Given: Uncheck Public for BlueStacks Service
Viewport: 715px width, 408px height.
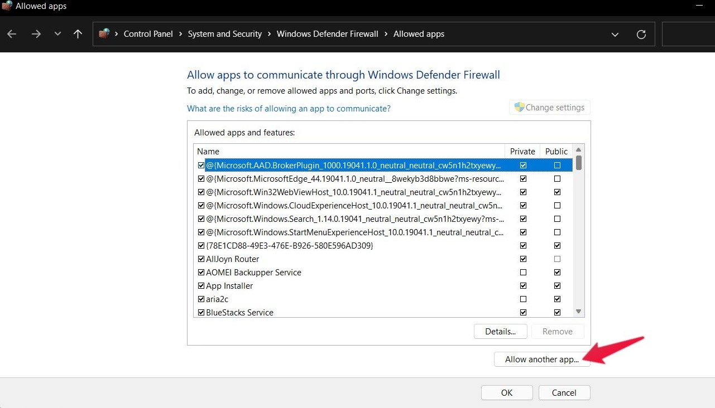Looking at the screenshot, I should (557, 313).
